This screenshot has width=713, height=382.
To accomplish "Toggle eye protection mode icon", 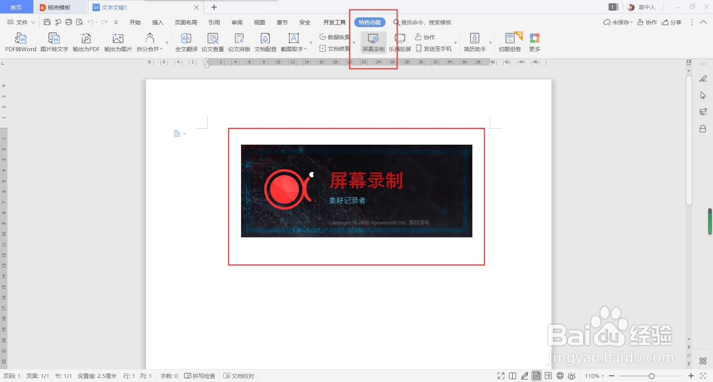I will tap(572, 376).
